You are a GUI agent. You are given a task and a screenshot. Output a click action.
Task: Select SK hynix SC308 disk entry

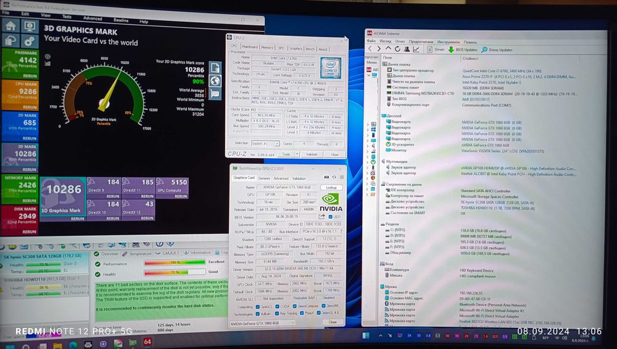click(x=44, y=264)
